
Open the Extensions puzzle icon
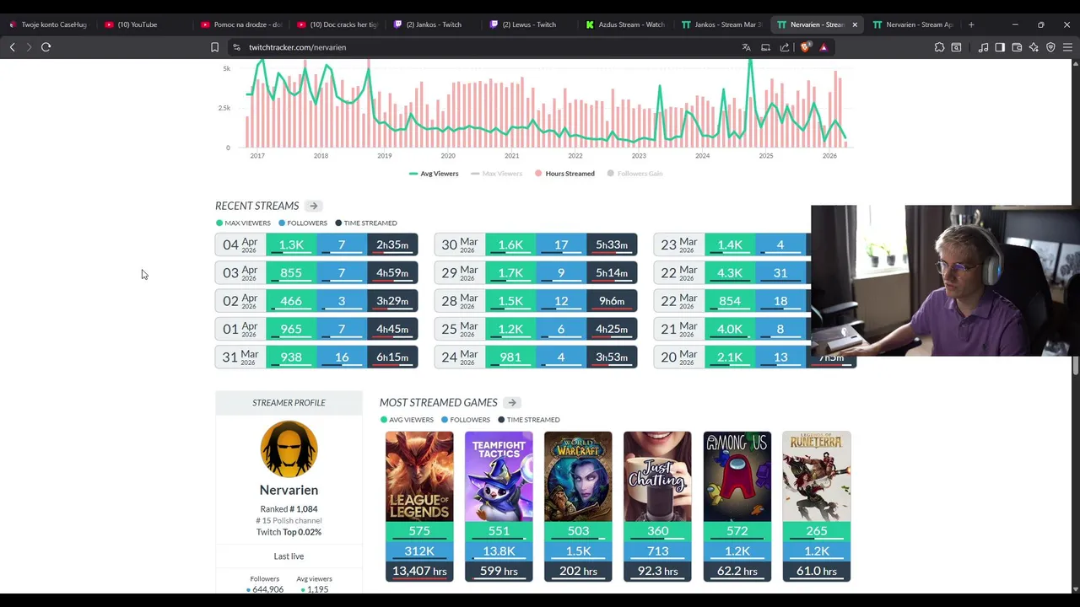pos(939,47)
